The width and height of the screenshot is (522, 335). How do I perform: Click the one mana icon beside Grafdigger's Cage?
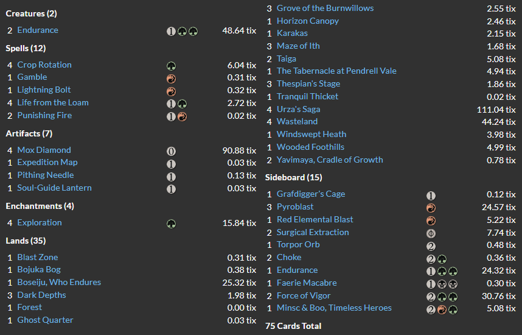(x=431, y=195)
